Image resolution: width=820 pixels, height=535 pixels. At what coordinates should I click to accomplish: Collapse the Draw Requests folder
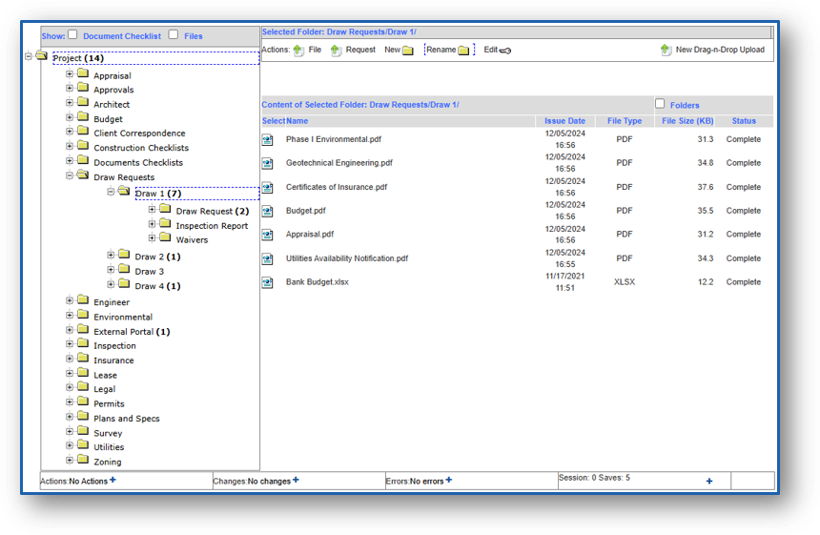click(x=70, y=175)
